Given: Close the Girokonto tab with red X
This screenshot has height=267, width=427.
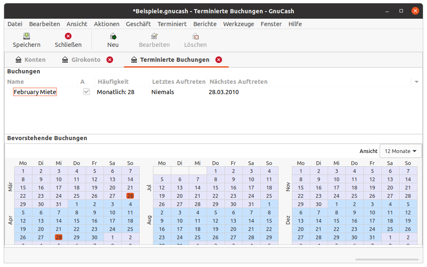Looking at the screenshot, I should click(x=110, y=60).
